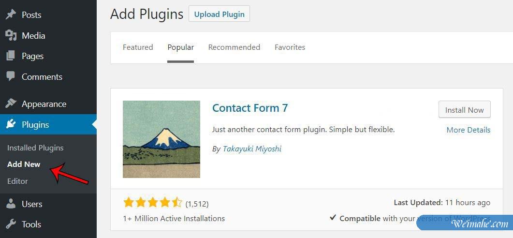Click the Plugins plug icon
Viewport: 513px width, 238px height.
pyautogui.click(x=11, y=124)
